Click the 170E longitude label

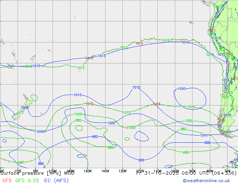[x=18, y=171]
